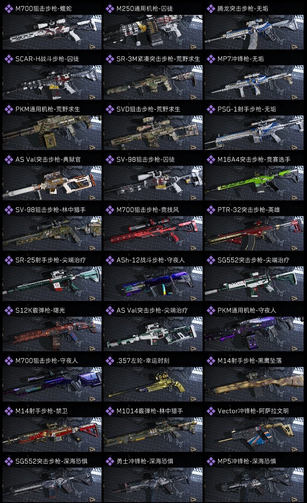Select the M14射手步枪-黑鹰坠落 wooden rifle image
The width and height of the screenshot is (307, 503).
pyautogui.click(x=254, y=384)
